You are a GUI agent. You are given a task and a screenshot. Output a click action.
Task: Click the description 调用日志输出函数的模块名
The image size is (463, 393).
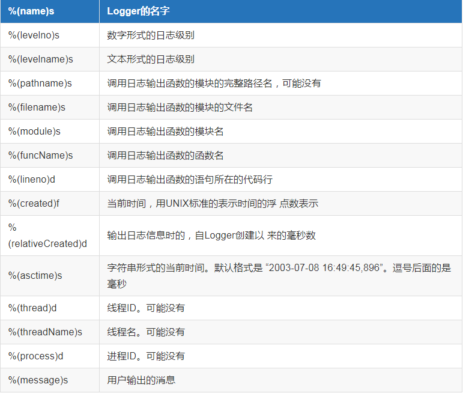[165, 131]
